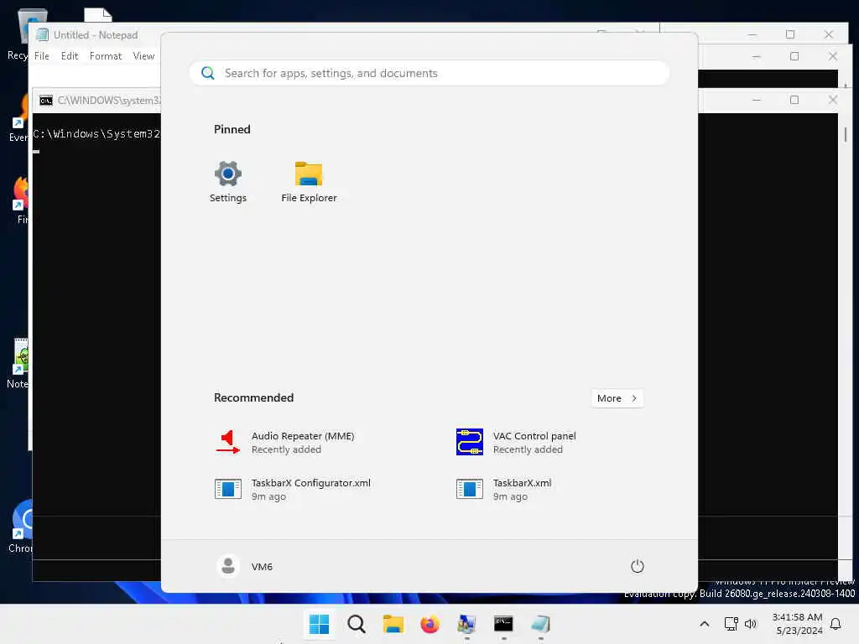Click the power button in the Start menu
Screen dimensions: 859x644
pyautogui.click(x=638, y=566)
